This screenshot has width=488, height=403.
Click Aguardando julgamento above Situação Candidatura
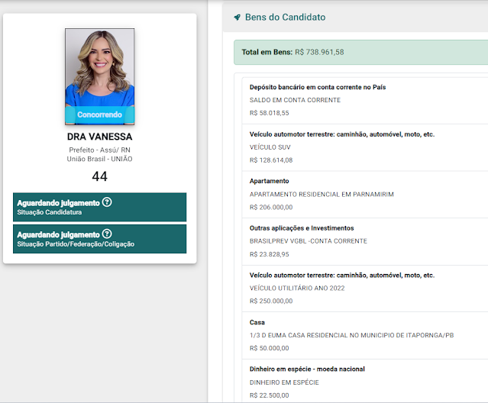click(x=59, y=203)
